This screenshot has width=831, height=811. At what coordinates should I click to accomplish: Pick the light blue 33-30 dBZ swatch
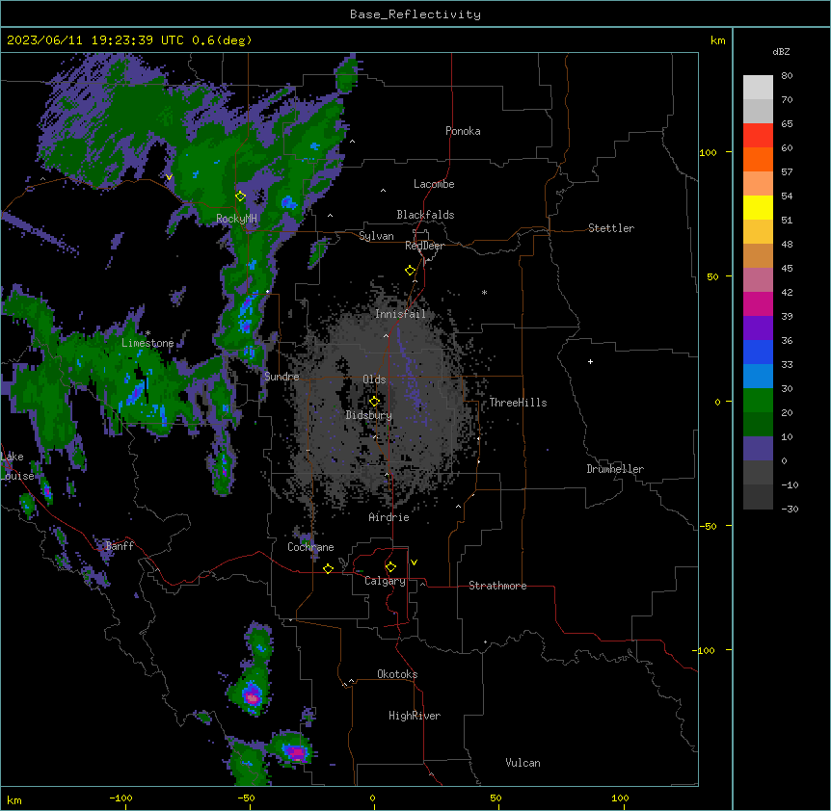point(758,377)
